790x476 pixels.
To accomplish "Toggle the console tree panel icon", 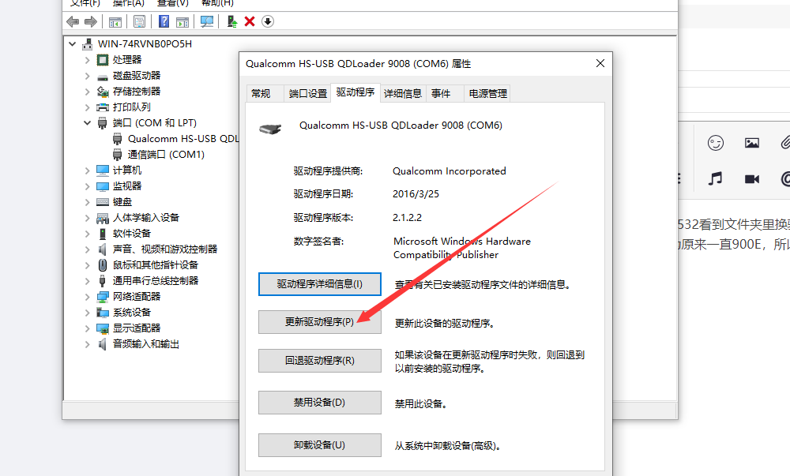I will [x=115, y=21].
